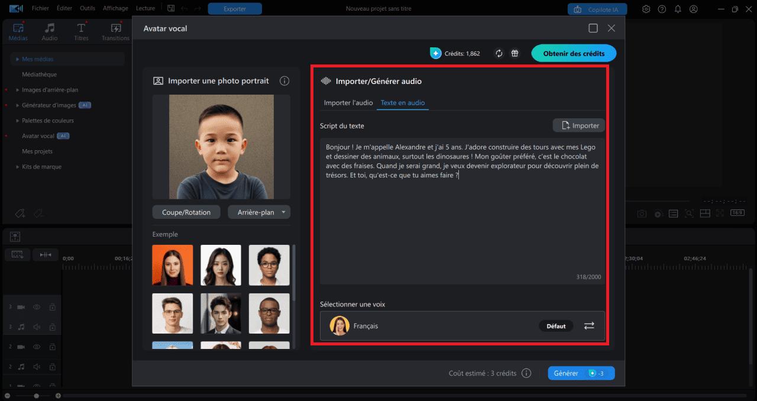
Task: Click Importer script button
Action: point(579,125)
